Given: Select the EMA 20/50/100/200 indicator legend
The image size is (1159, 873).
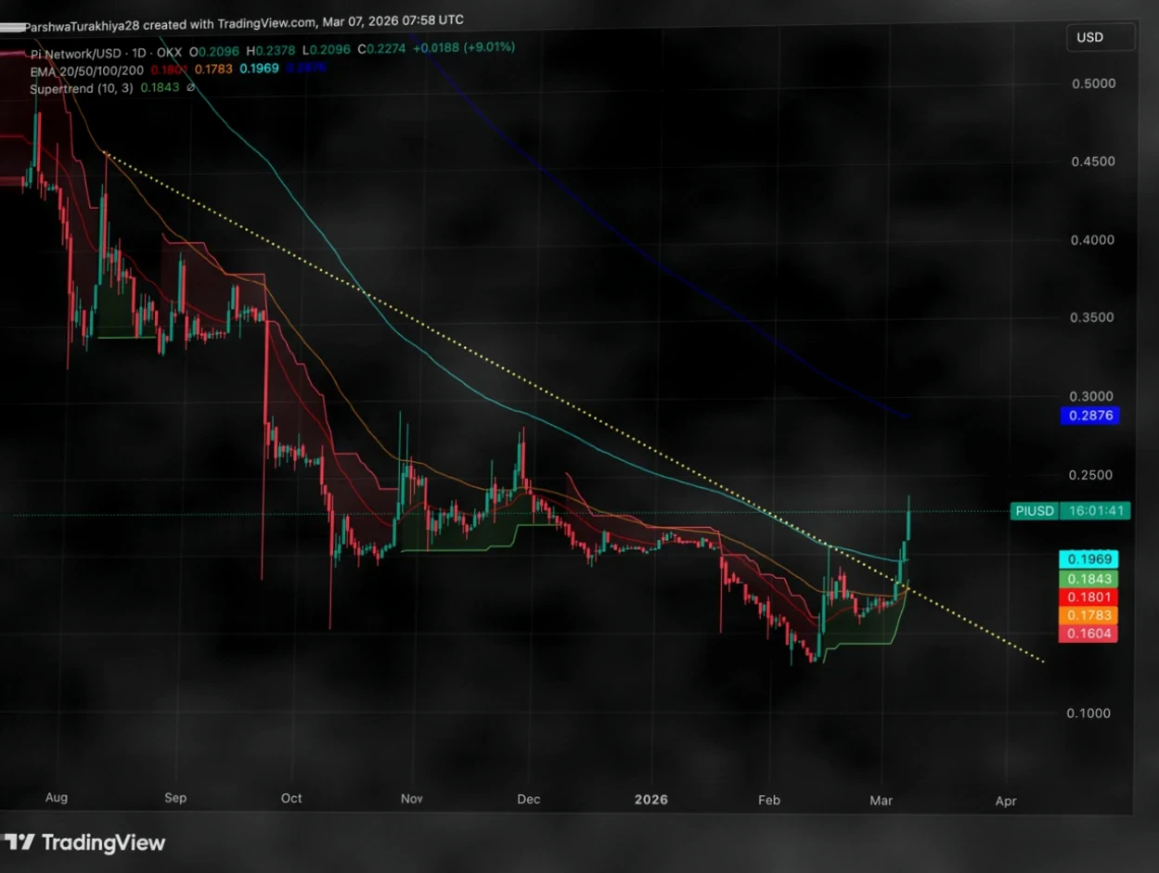Looking at the screenshot, I should click(x=84, y=68).
